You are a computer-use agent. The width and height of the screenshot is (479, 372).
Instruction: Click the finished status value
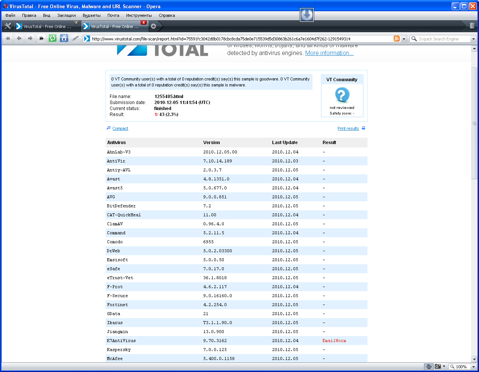[163, 109]
